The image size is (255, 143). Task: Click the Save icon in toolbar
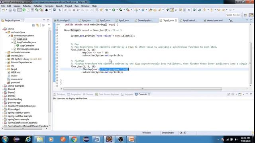point(10,10)
